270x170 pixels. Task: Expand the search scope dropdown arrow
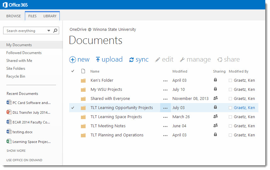pyautogui.click(x=48, y=31)
